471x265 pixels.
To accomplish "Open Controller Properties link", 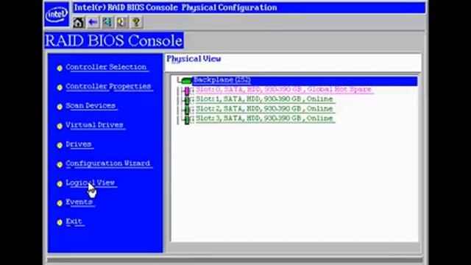I will click(x=109, y=87).
